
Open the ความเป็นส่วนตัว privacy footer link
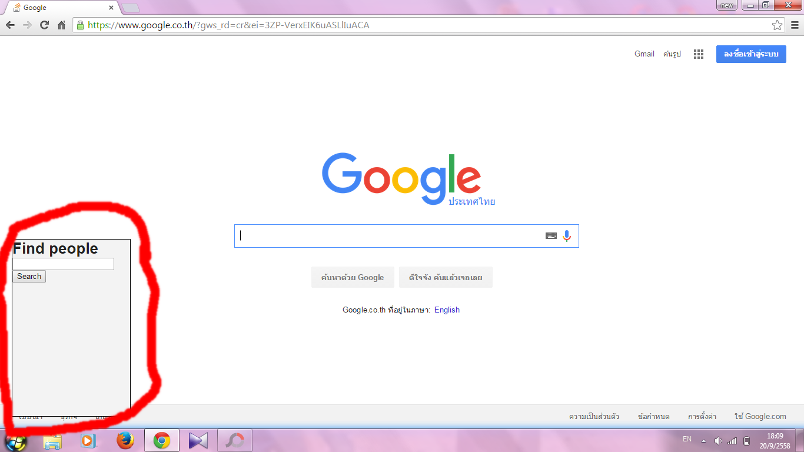594,417
